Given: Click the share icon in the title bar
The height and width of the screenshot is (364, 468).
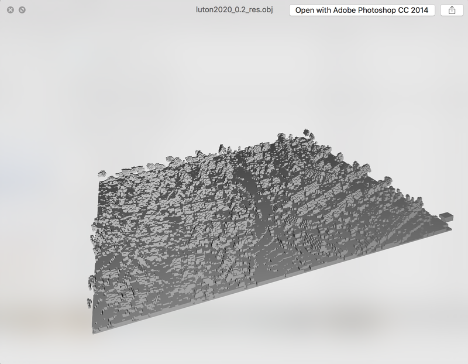Looking at the screenshot, I should (x=452, y=10).
